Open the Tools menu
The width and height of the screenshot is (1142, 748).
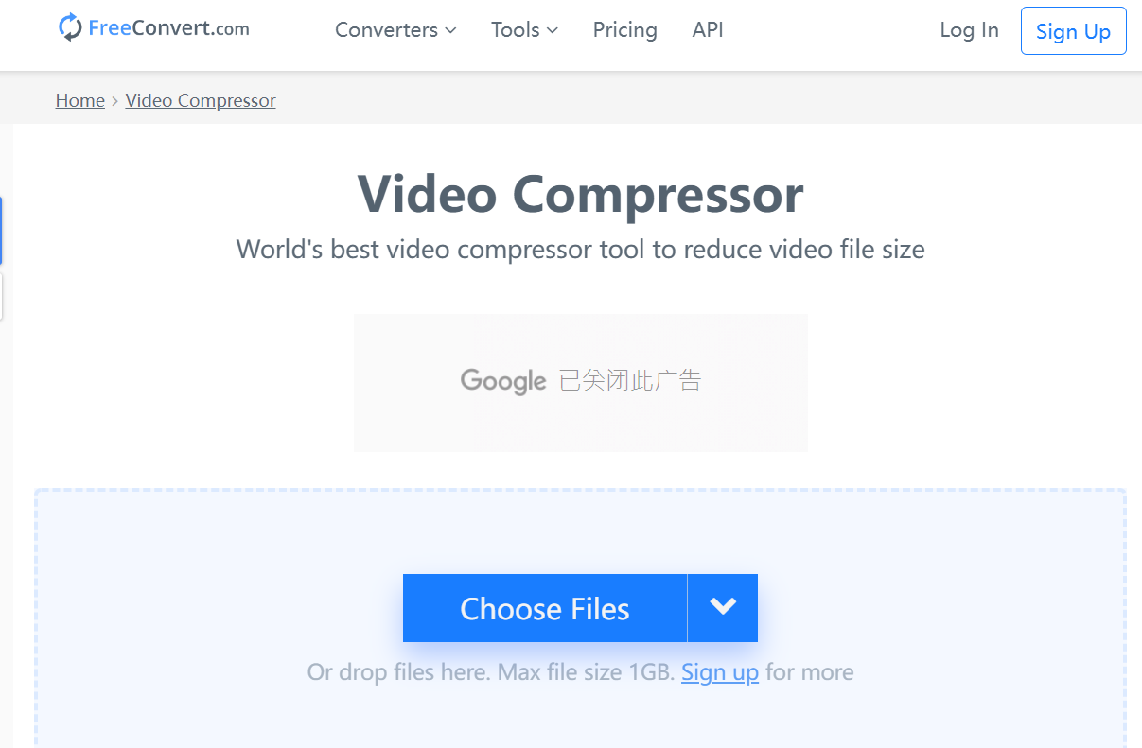tap(524, 30)
